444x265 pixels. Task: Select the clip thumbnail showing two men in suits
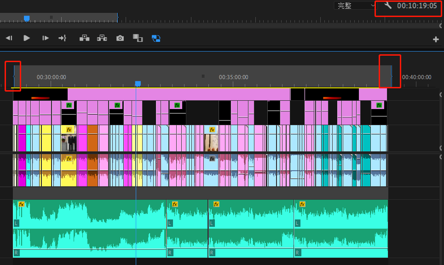pyautogui.click(x=69, y=143)
